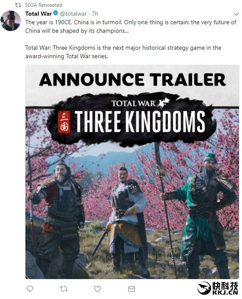Click the reply speech bubble icon
The image size is (242, 299).
point(30,289)
